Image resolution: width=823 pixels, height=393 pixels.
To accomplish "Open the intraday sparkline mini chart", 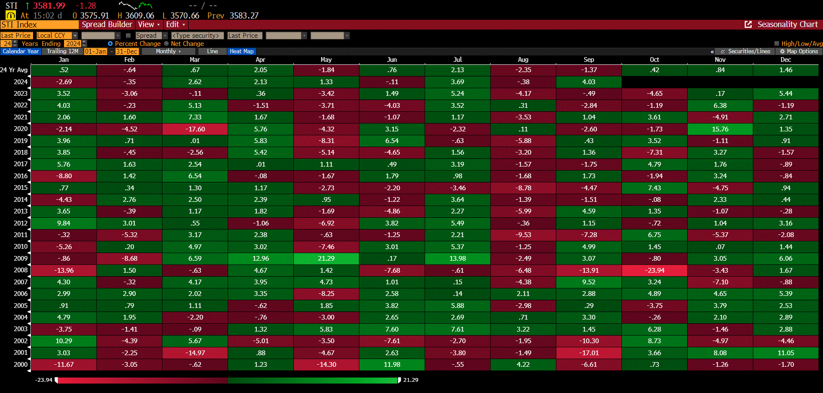I will coord(135,6).
